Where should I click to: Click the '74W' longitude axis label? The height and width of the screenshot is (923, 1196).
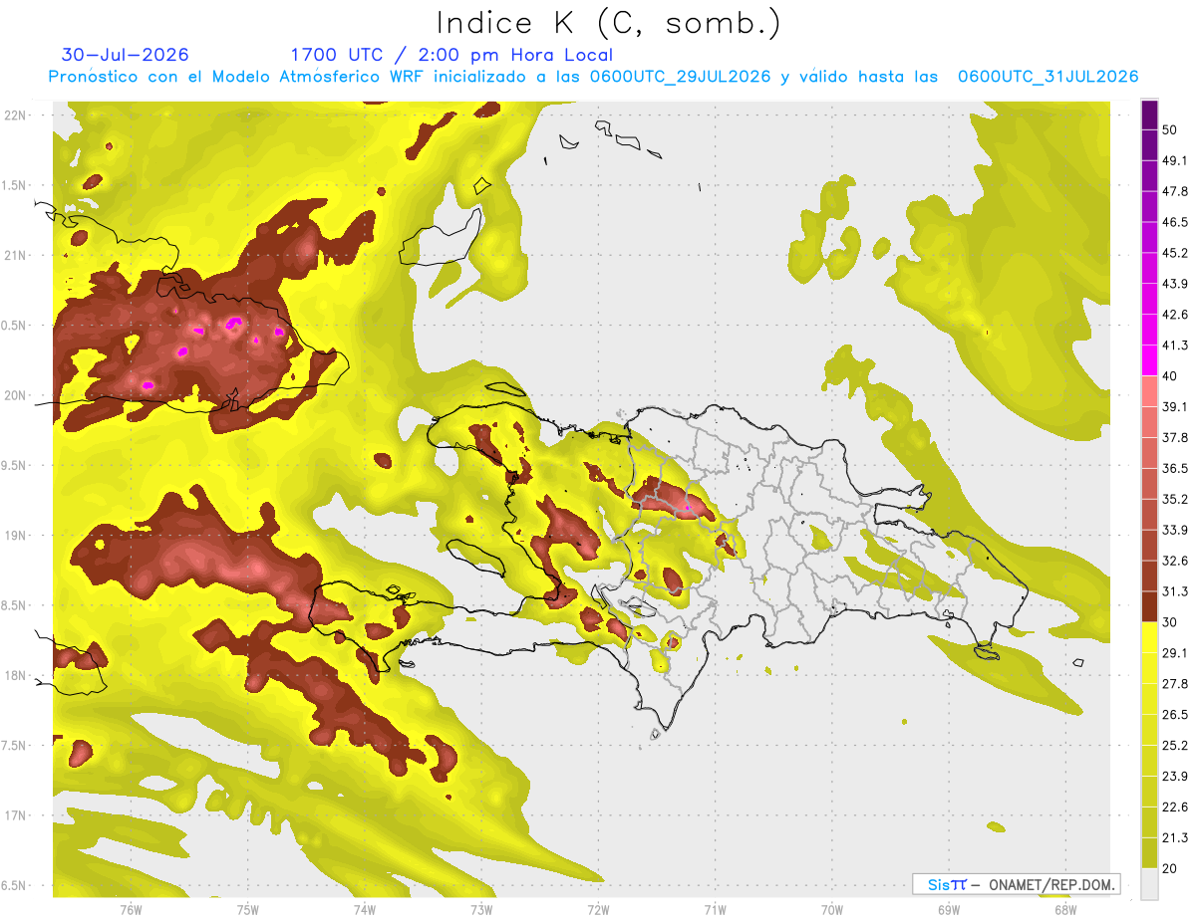(364, 910)
